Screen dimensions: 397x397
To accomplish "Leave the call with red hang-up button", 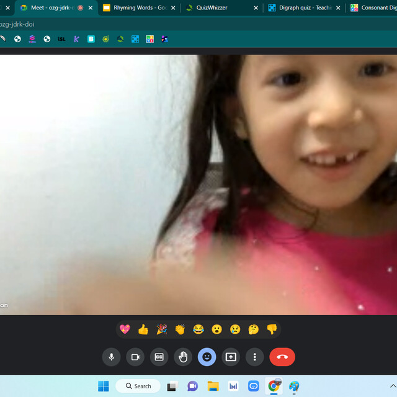I will 282,357.
